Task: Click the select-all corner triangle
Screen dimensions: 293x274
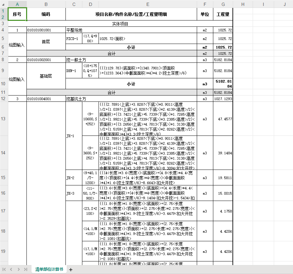Action: (3, 5)
